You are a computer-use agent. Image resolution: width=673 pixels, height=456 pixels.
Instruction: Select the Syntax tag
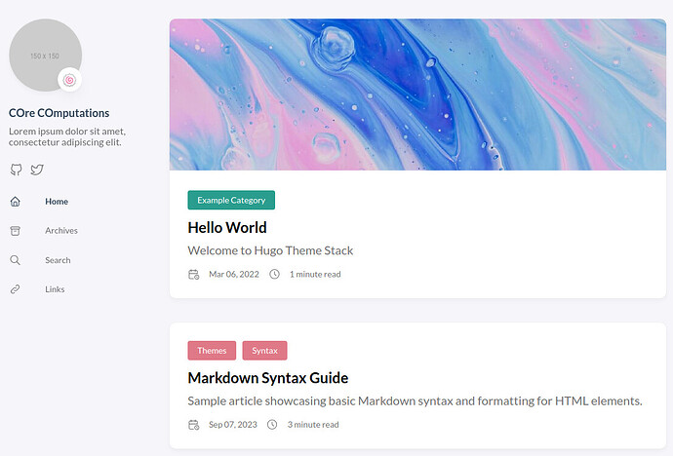coord(265,351)
